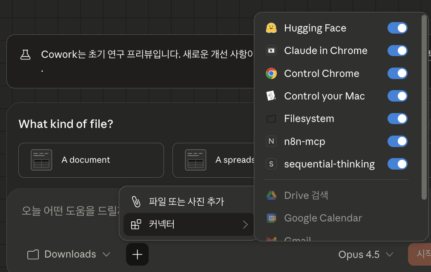The image size is (431, 272).
Task: Select 파일 또는 사진 추가 menu item
Action: coord(188,201)
